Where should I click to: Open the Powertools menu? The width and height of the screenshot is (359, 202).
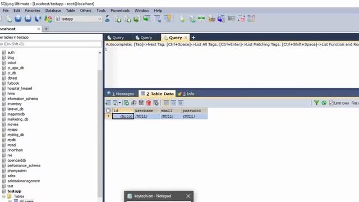[120, 11]
